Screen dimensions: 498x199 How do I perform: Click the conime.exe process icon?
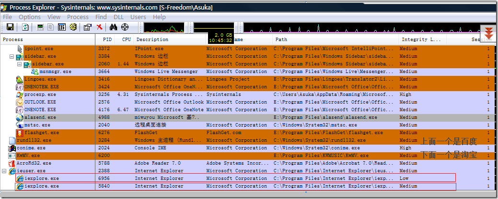(x=12, y=148)
